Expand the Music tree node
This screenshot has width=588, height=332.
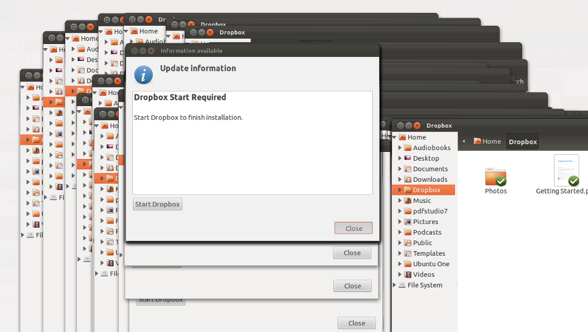pos(400,201)
